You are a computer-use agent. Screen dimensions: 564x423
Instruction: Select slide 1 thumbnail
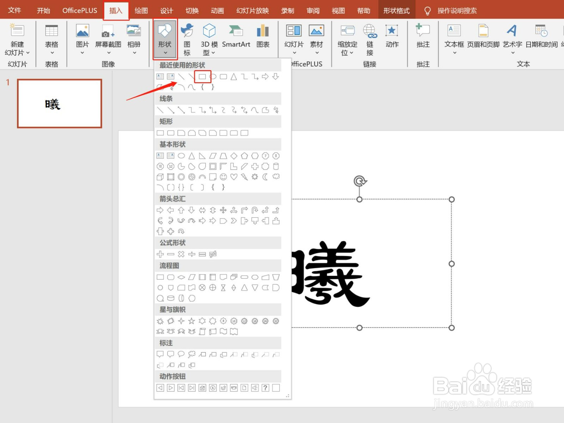[60, 104]
